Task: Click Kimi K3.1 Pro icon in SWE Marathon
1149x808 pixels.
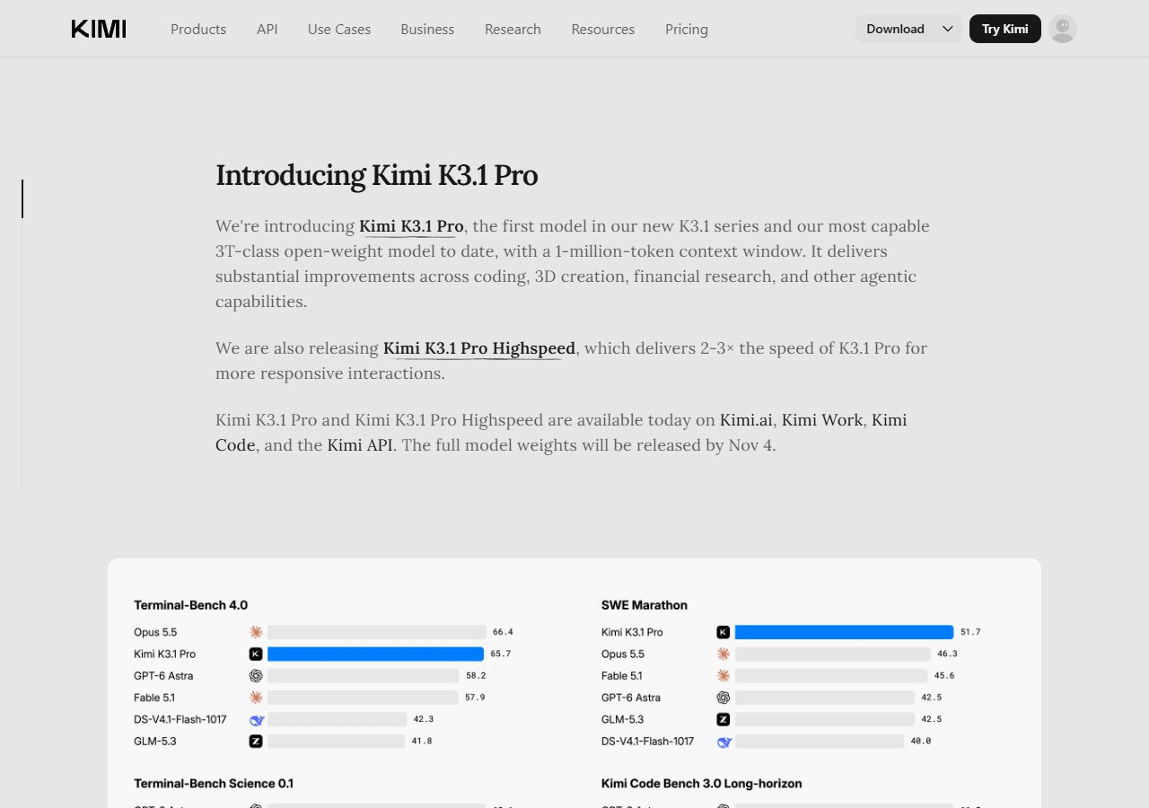Action: [724, 632]
